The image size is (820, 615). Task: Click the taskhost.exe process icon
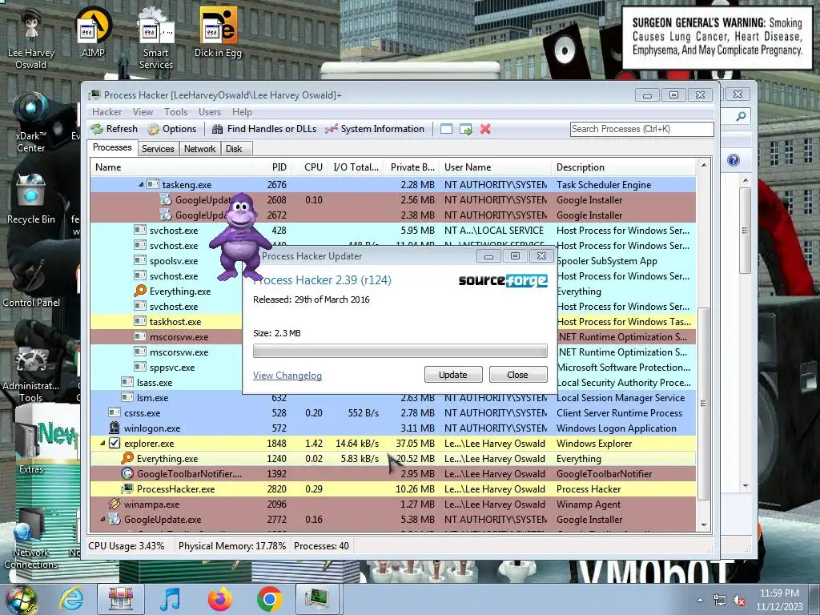pyautogui.click(x=139, y=322)
